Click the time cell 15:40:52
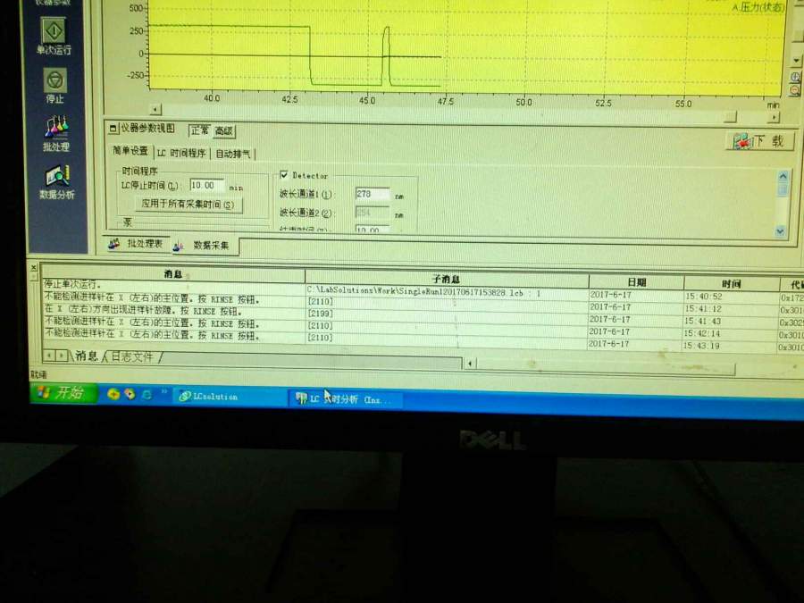 731,297
